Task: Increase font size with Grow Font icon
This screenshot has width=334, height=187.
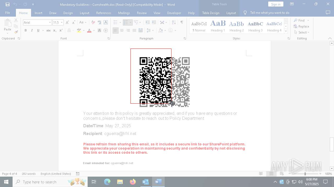Action: 67,23
